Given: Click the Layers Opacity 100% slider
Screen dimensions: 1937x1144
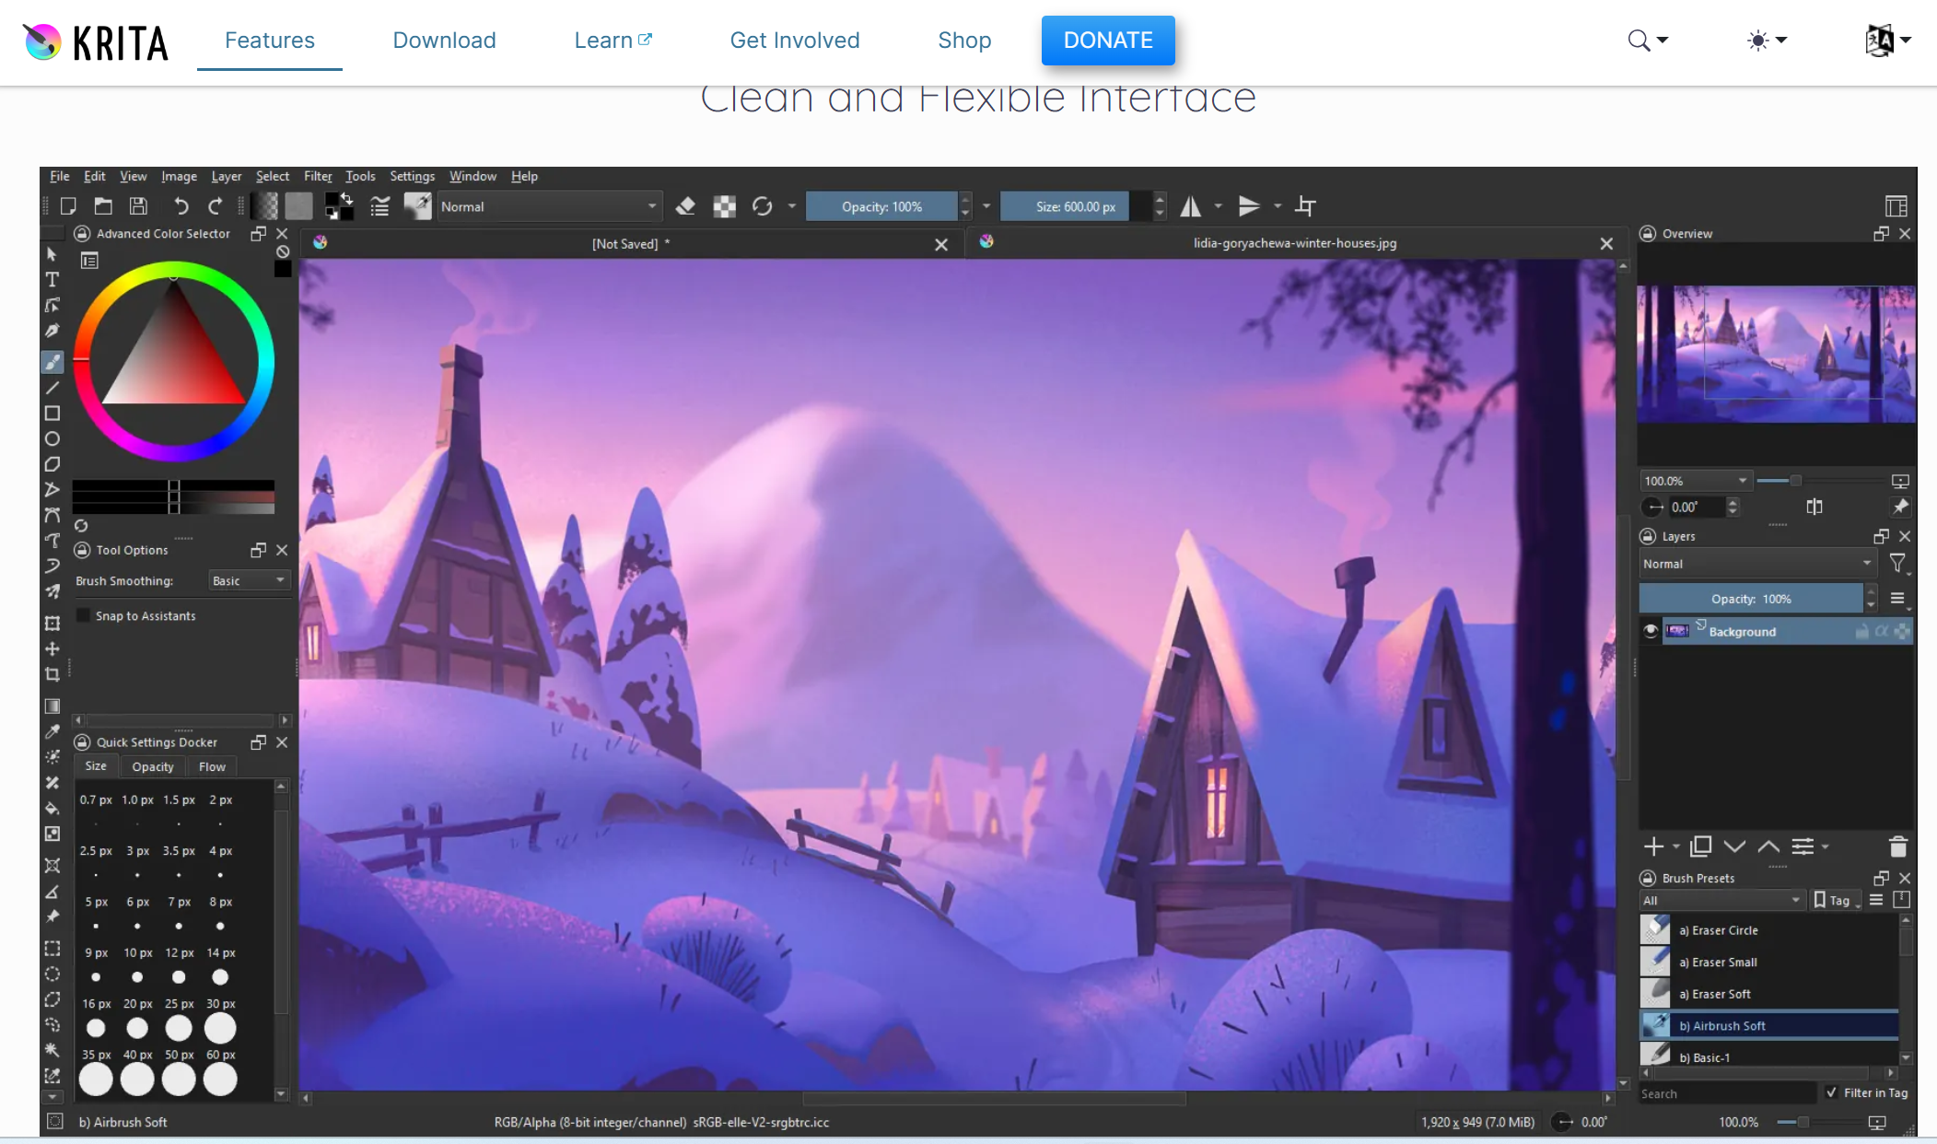Looking at the screenshot, I should [x=1751, y=599].
